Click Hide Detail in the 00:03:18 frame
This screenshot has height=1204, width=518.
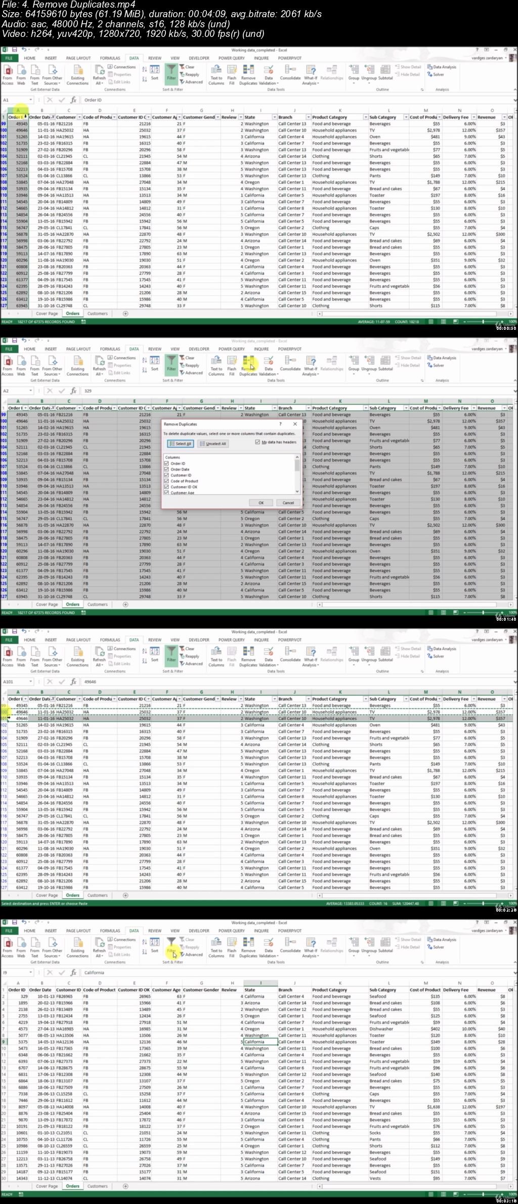[408, 947]
